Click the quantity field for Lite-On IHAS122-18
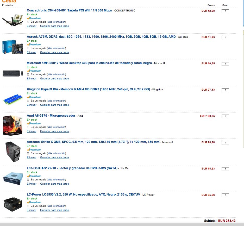Image resolution: width=244 pixels, height=226 pixels. (x=225, y=169)
